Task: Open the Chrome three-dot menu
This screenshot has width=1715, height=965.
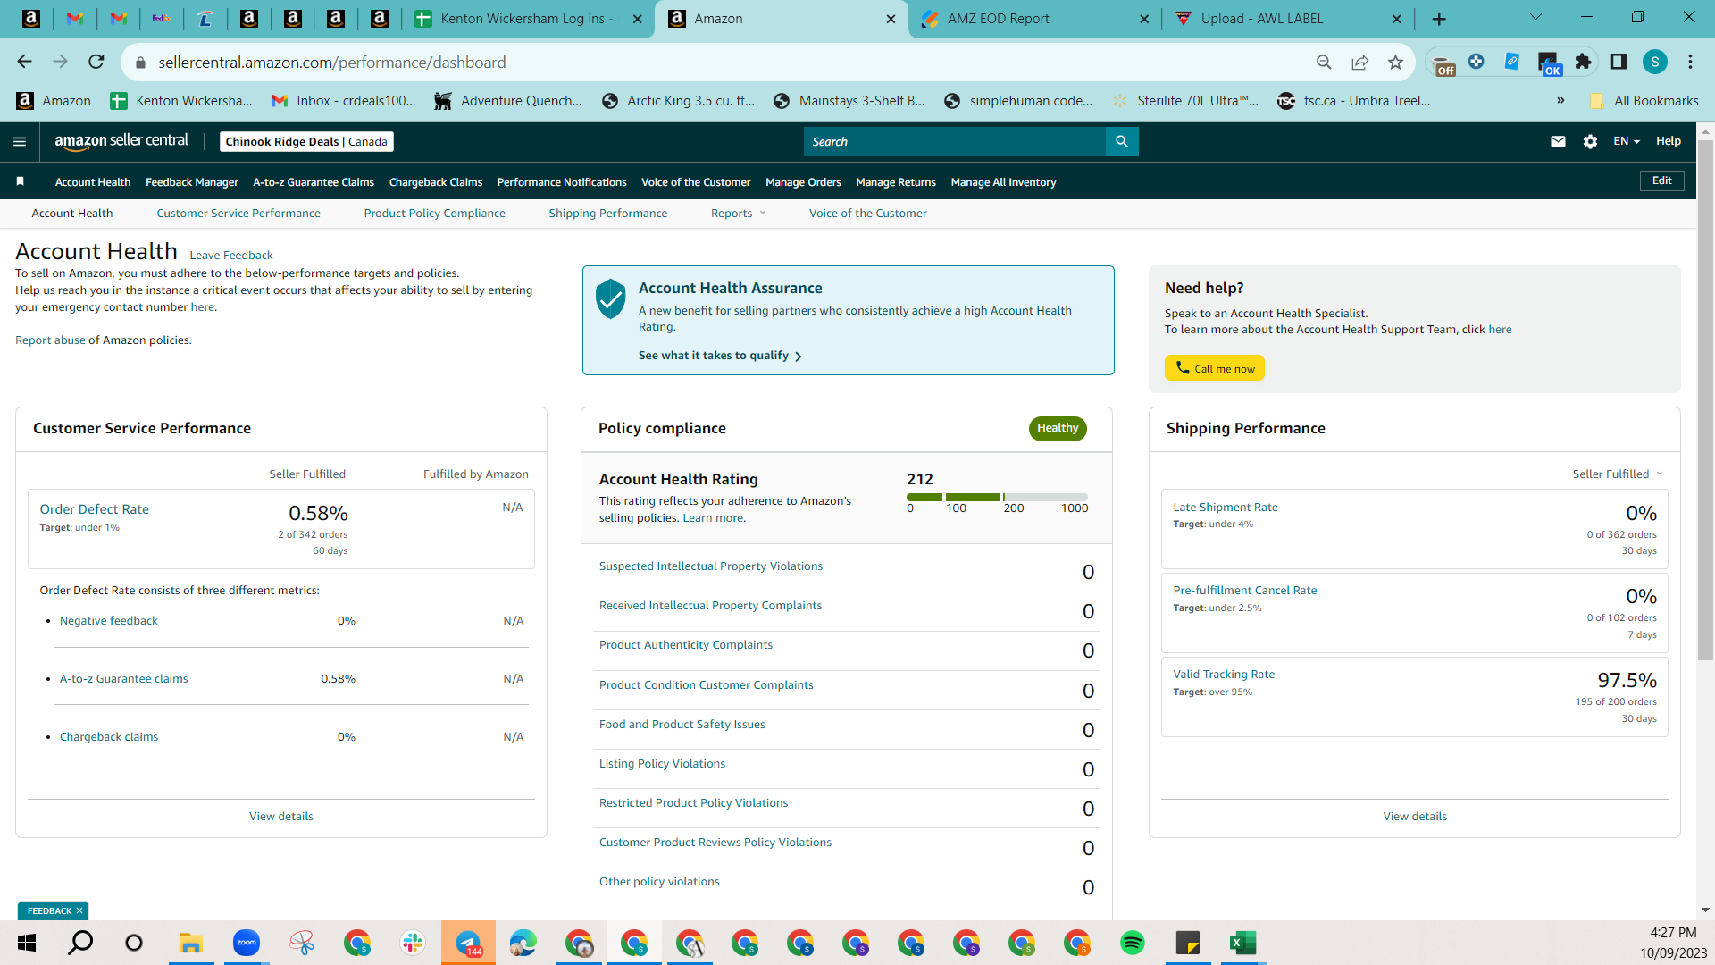Action: tap(1690, 62)
